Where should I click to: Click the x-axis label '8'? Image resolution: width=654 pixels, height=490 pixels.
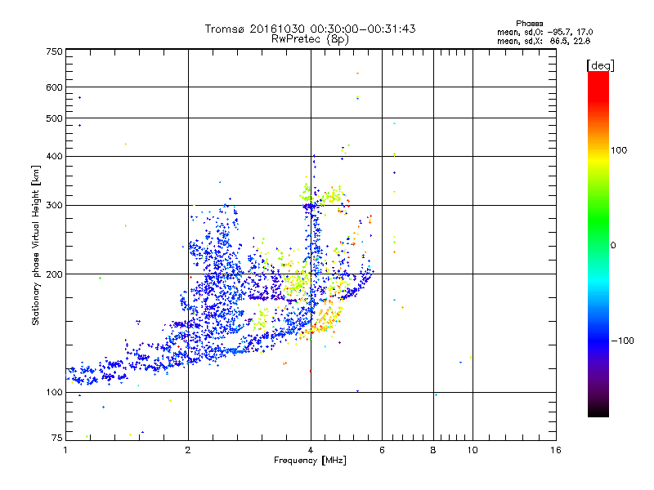pos(433,450)
